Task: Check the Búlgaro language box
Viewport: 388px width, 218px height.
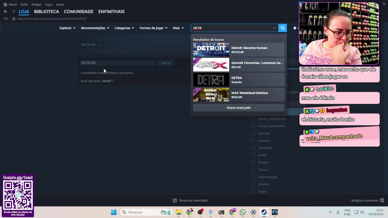Action: (x=253, y=162)
